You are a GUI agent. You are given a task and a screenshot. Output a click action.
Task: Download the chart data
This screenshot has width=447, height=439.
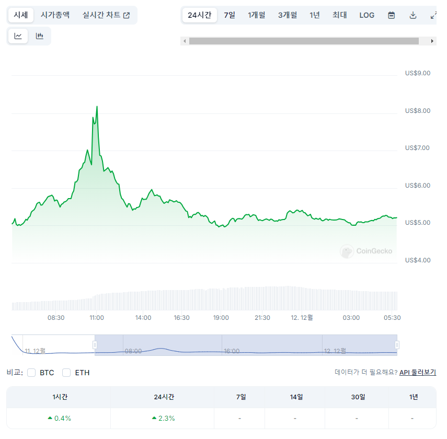tap(413, 15)
